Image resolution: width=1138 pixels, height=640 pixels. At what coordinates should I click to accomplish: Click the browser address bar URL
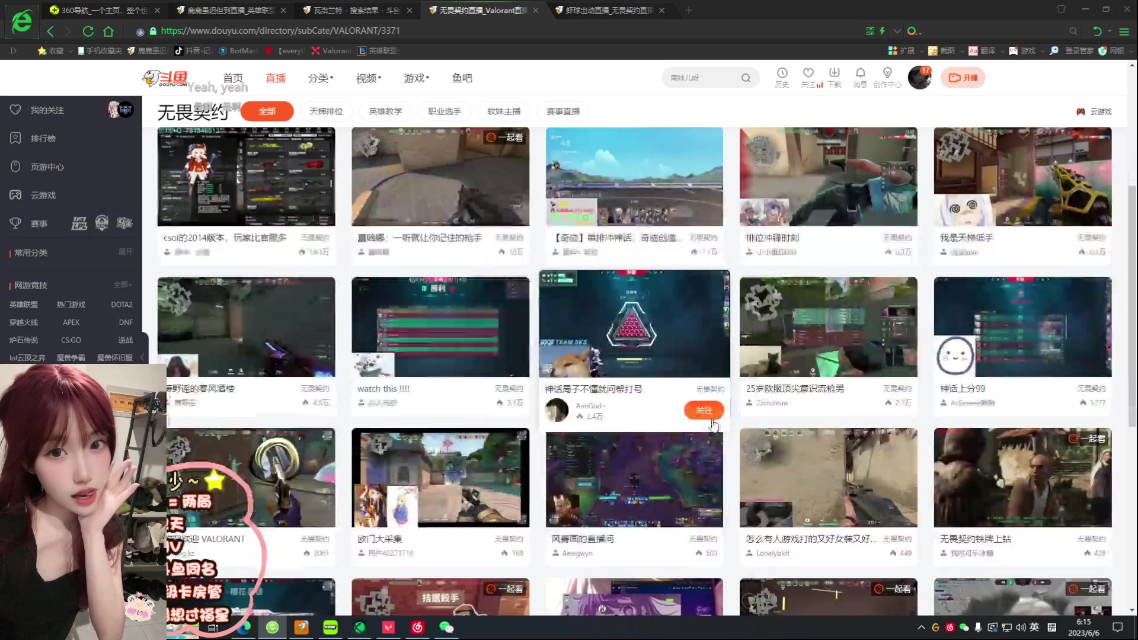[280, 31]
